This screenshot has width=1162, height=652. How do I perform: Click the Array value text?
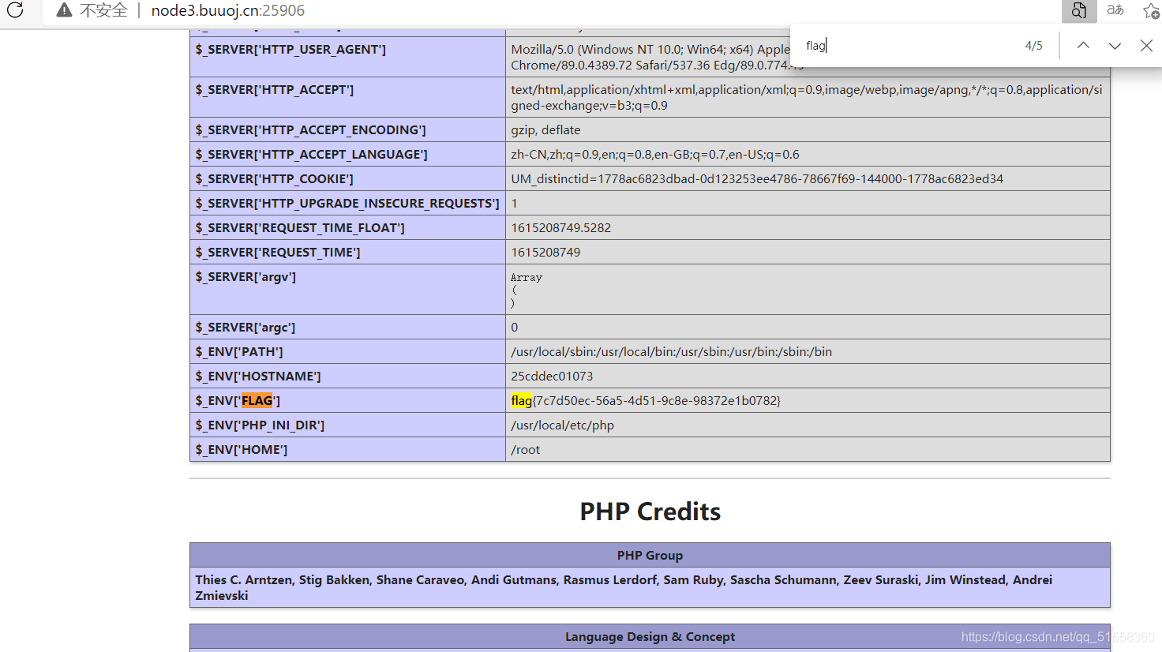tap(527, 277)
